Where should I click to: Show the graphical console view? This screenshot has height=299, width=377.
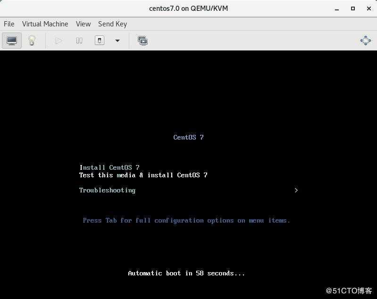tap(12, 41)
